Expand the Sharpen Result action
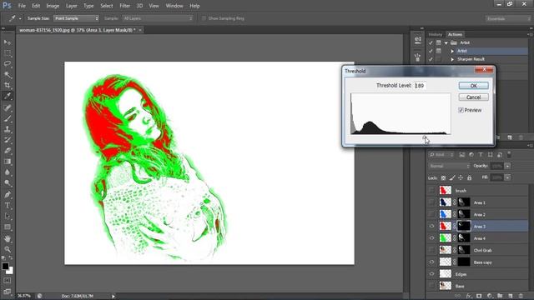The height and width of the screenshot is (300, 534). (452, 59)
